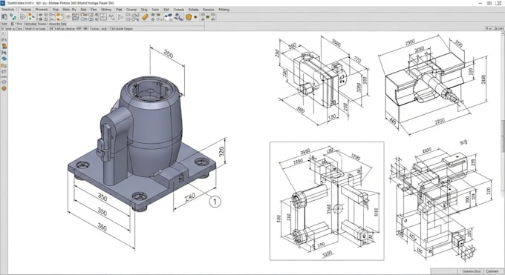Viewport: 505px width, 275px height.
Task: Select the orange stacked box icon in left sidebar
Action: click(4, 45)
